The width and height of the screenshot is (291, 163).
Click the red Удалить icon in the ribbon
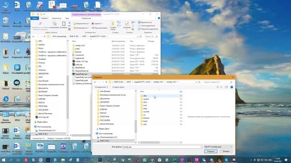[93, 24]
